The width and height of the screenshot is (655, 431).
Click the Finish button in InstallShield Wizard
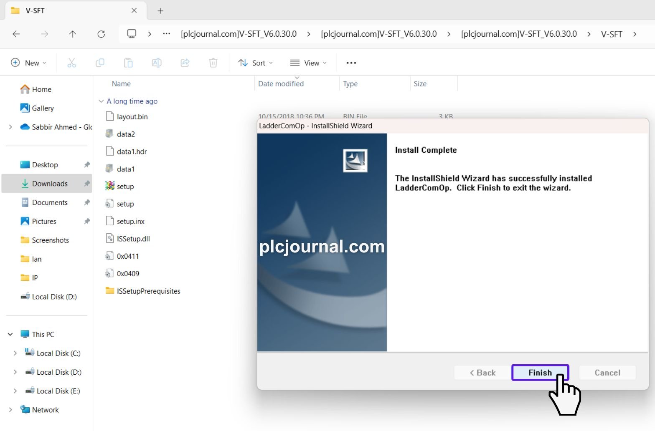tap(540, 373)
